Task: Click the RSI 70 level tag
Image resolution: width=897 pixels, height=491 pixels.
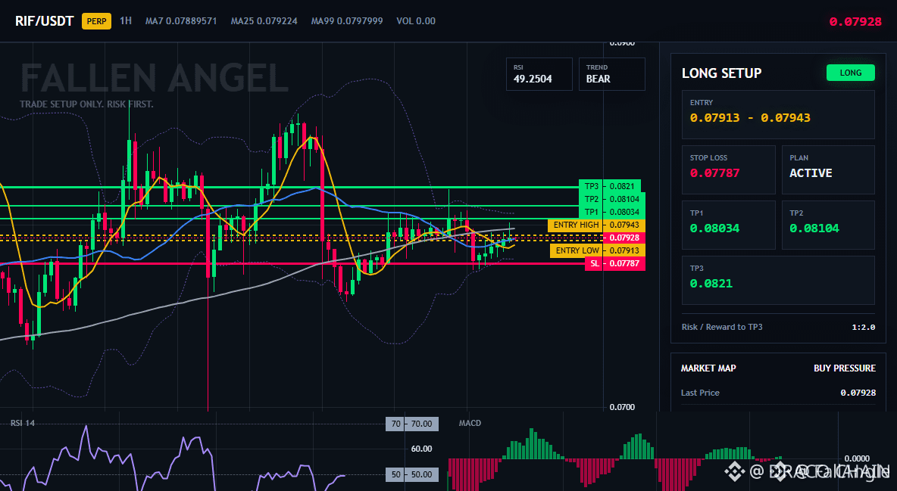Action: coord(412,424)
